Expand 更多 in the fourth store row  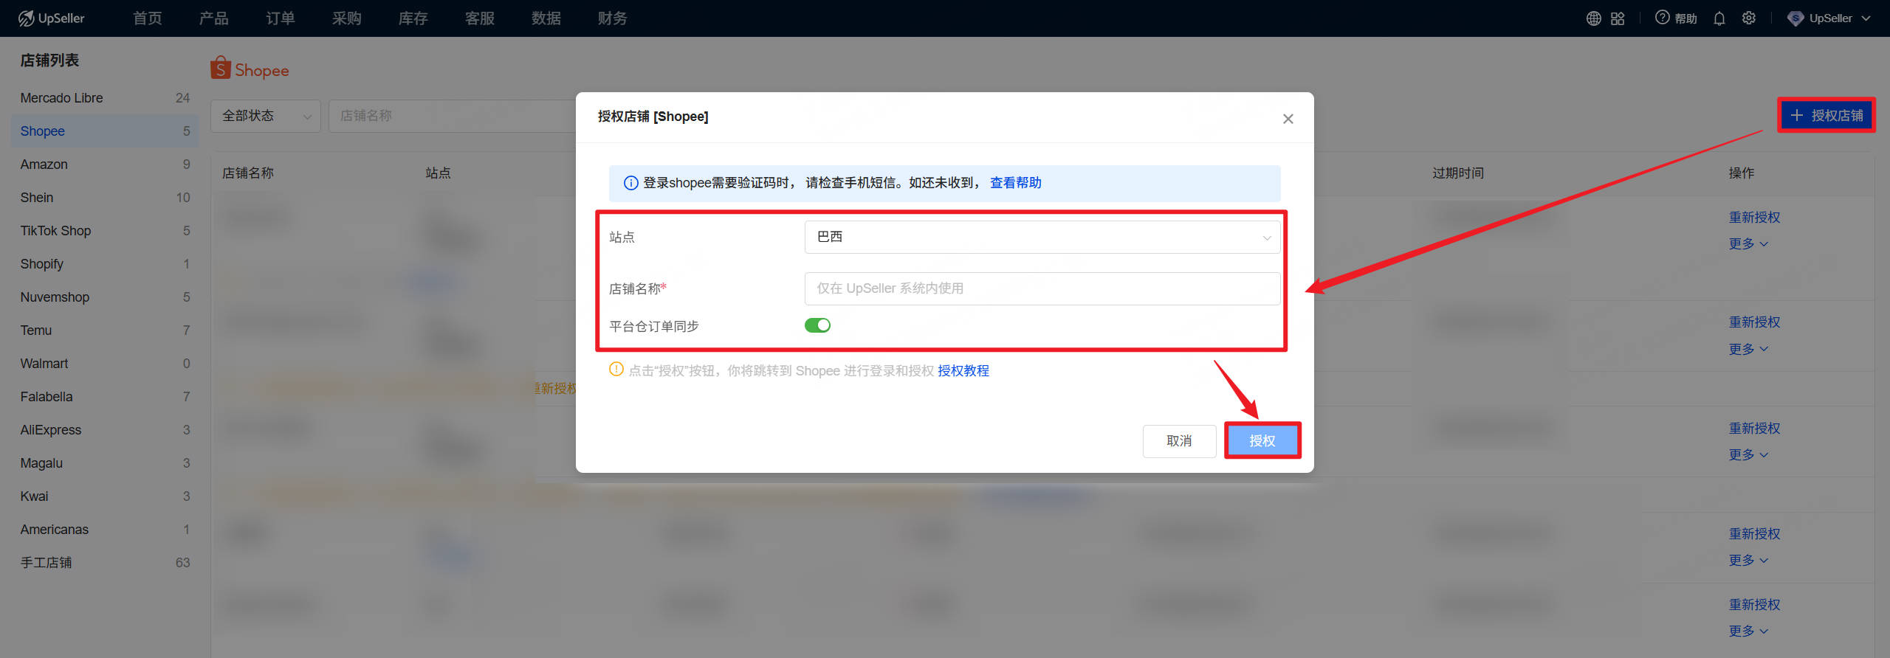click(x=1748, y=561)
